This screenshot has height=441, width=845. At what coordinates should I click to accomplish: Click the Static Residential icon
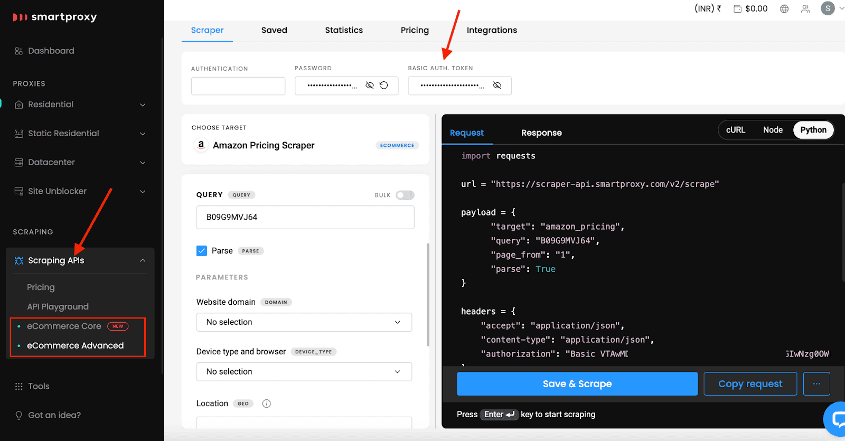(18, 134)
